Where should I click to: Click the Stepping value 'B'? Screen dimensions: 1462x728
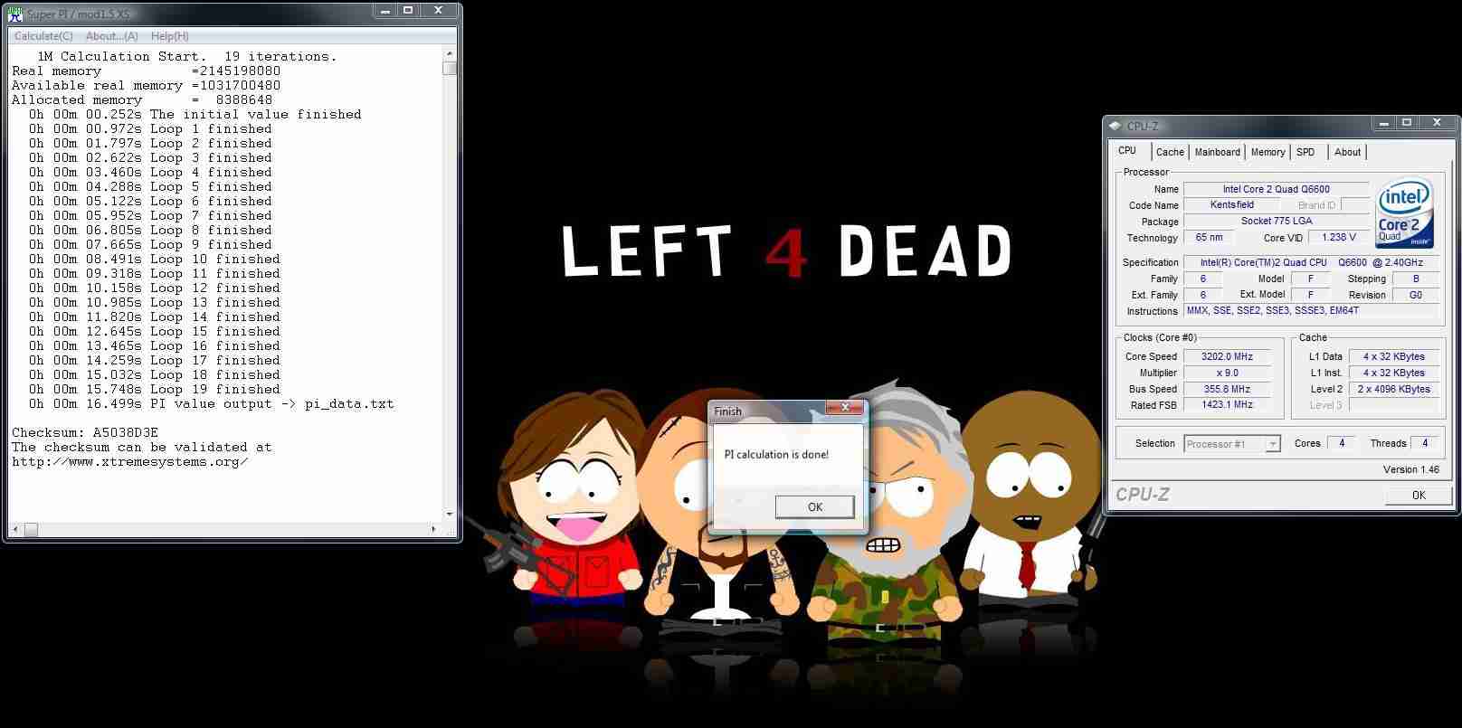click(1416, 279)
